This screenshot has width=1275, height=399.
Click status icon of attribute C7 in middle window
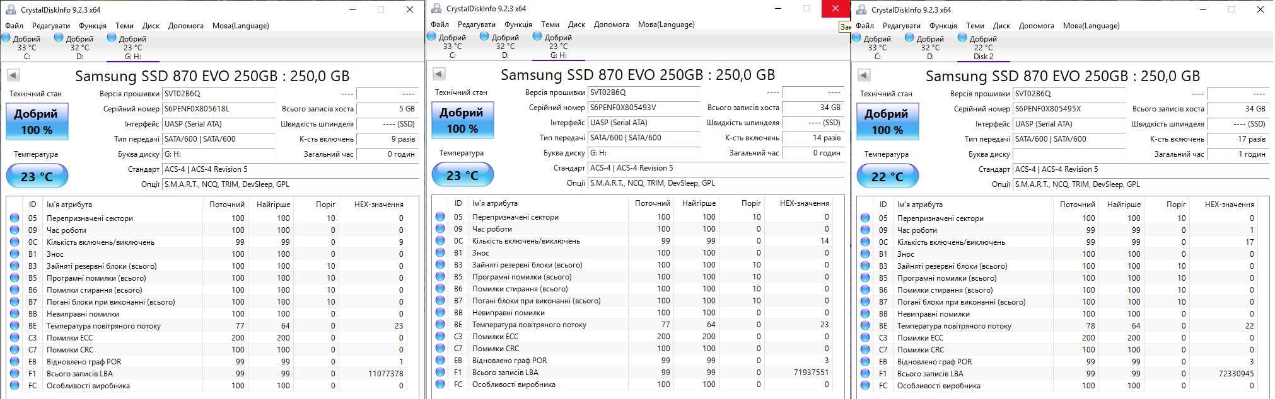point(440,348)
